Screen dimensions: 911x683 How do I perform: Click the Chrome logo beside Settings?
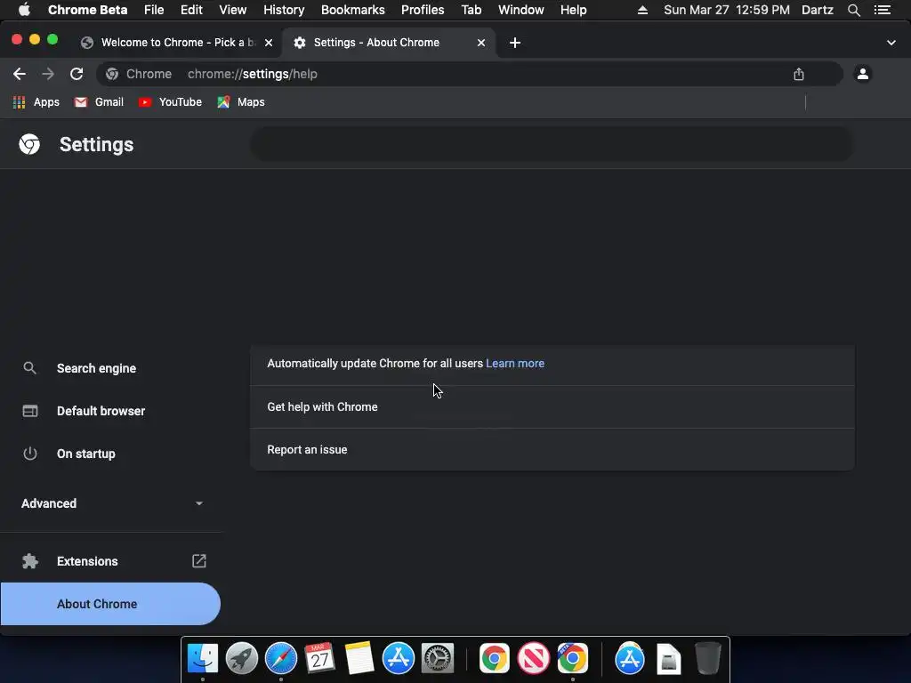29,144
